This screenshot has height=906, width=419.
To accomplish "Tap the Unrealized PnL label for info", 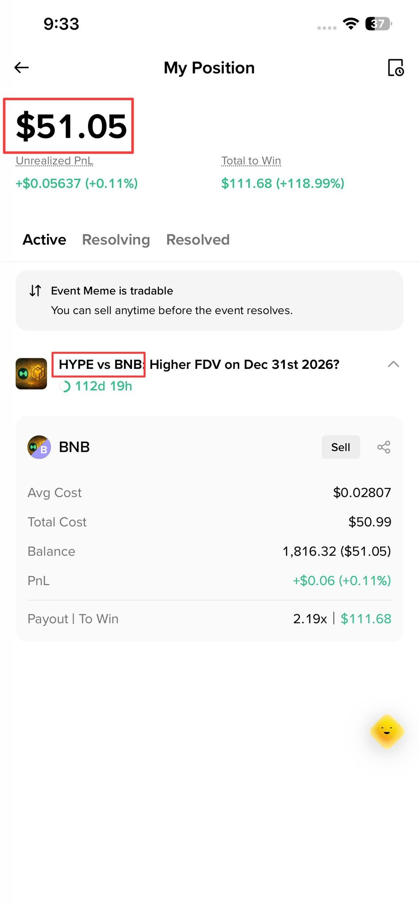I will click(x=54, y=161).
